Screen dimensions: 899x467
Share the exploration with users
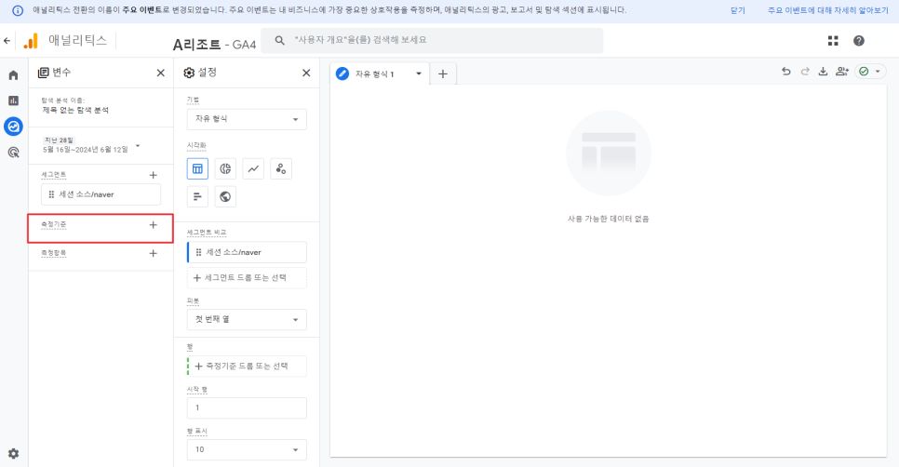point(841,72)
